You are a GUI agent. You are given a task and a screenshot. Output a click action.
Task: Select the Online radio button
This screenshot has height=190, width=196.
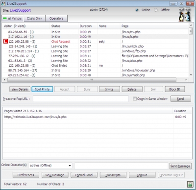tap(137, 10)
